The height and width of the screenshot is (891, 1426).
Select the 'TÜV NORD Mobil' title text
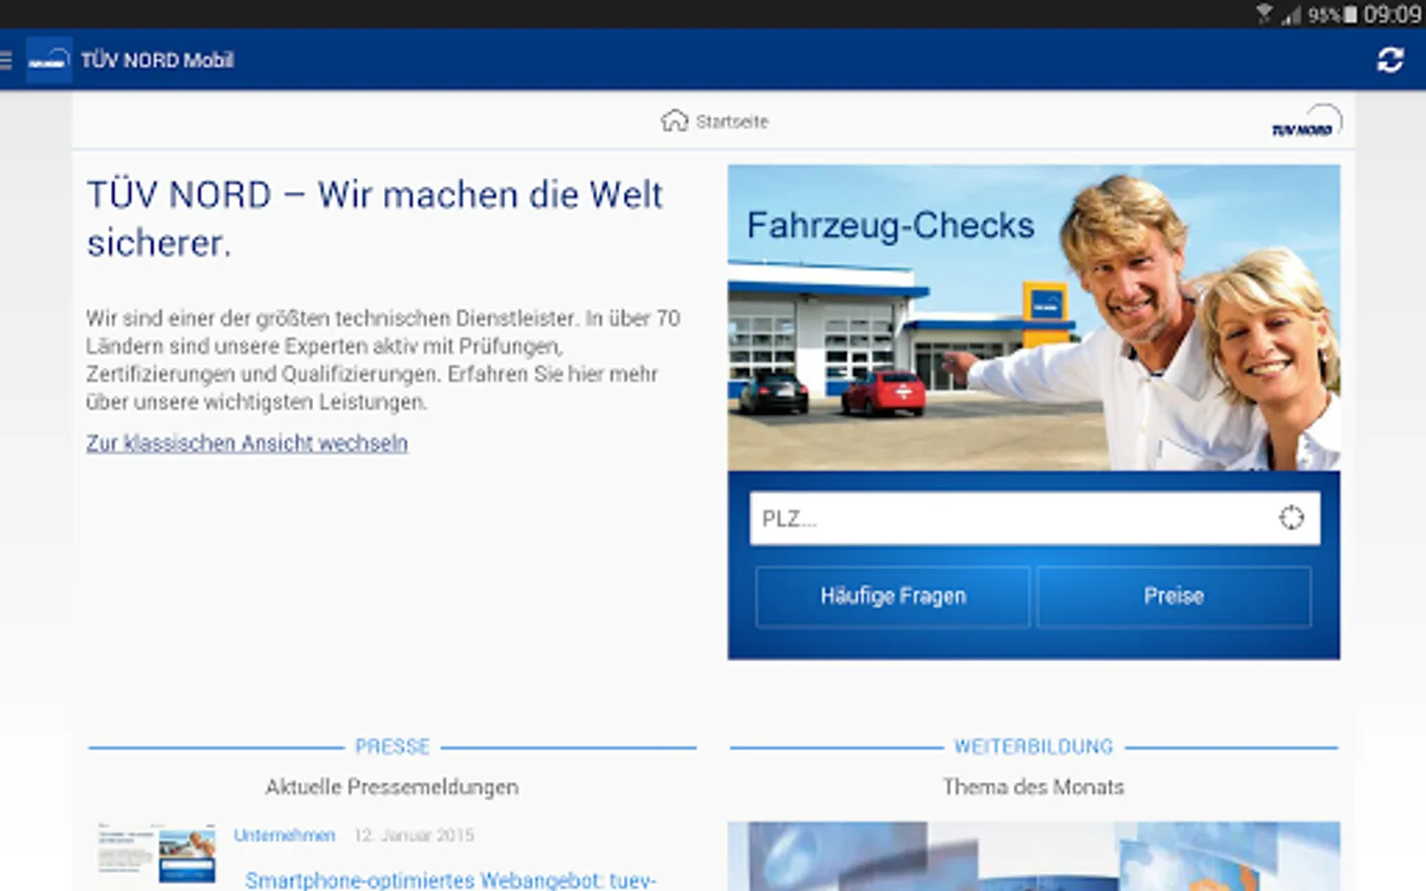pos(157,60)
